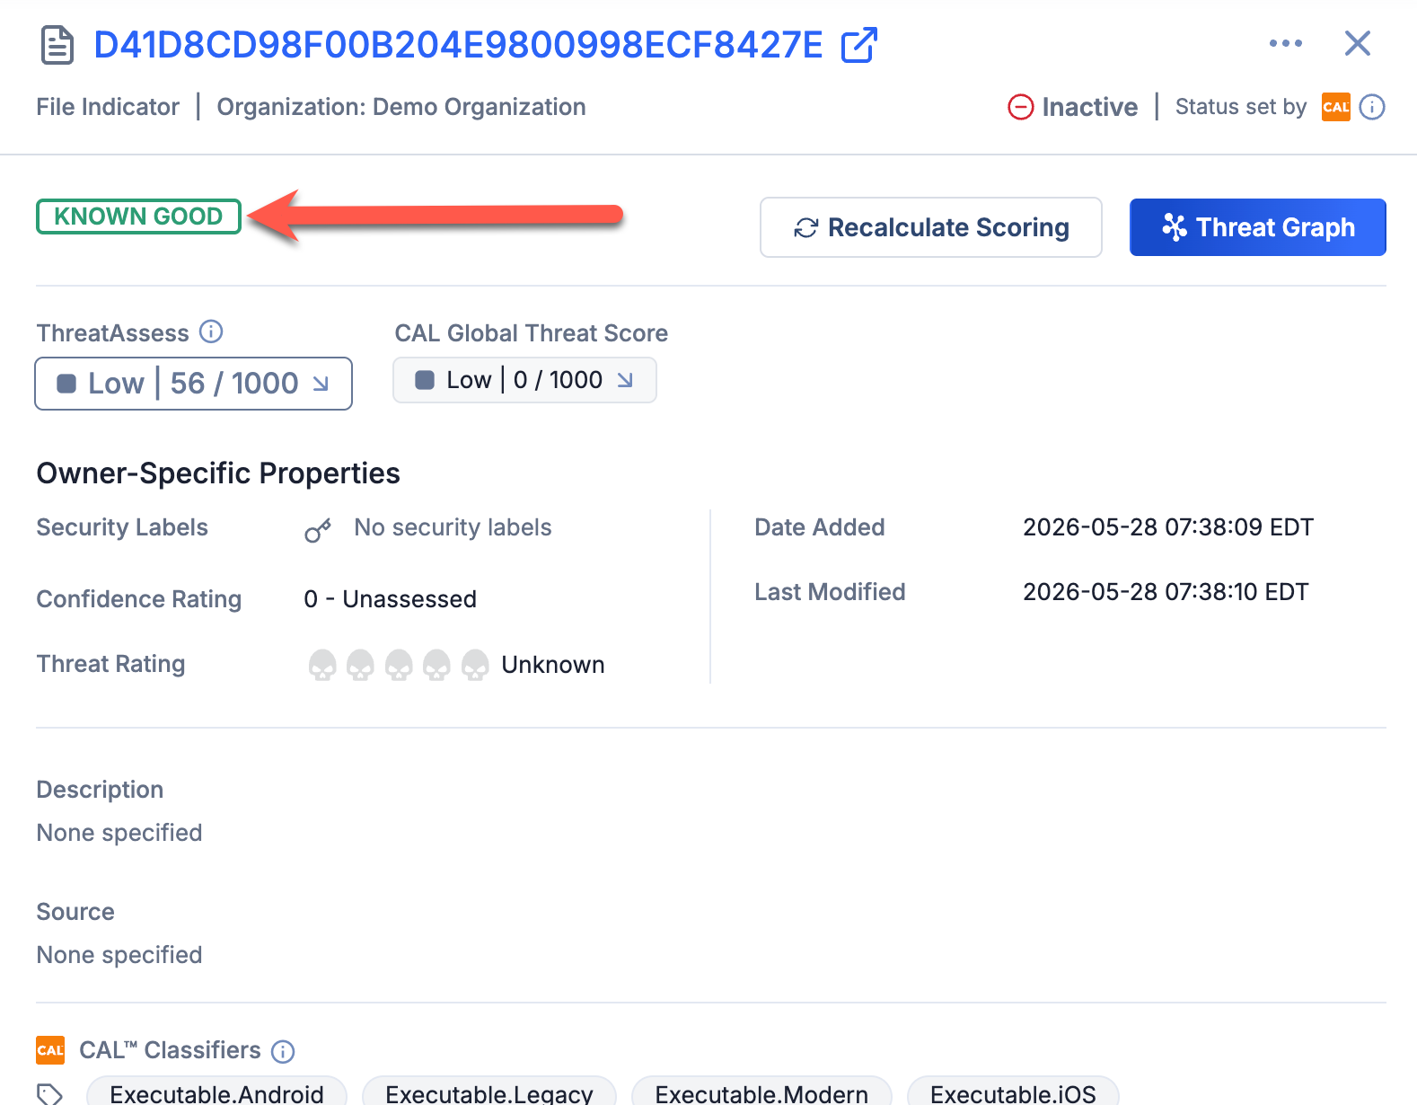Click the KNOWN GOOD badge

point(138,217)
